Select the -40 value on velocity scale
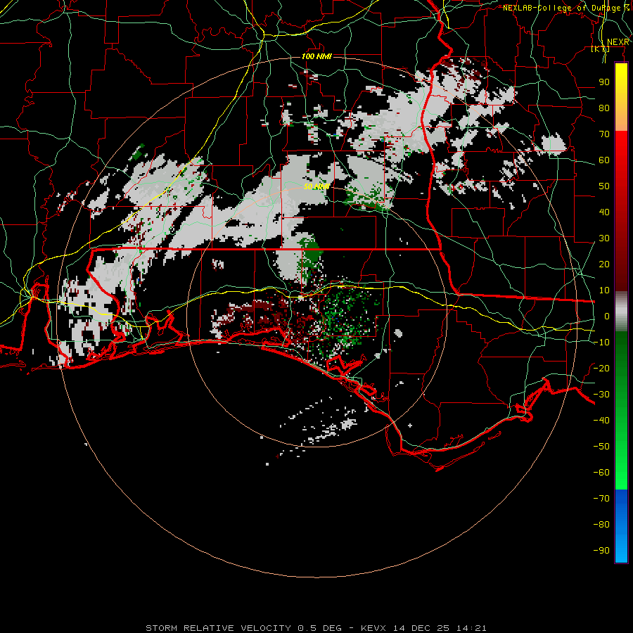This screenshot has width=633, height=633. pyautogui.click(x=601, y=421)
